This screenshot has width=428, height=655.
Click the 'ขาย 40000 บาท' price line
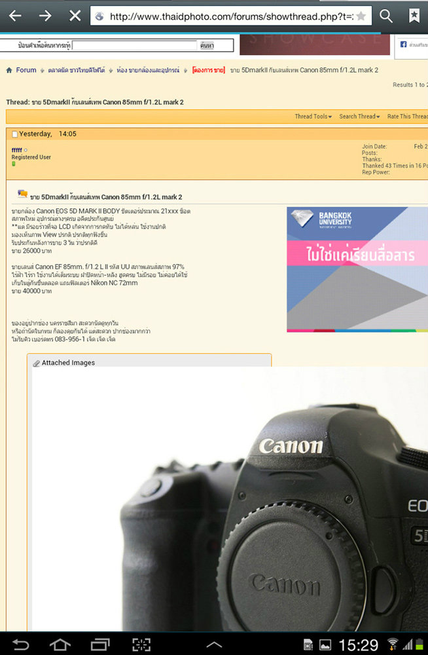(31, 291)
